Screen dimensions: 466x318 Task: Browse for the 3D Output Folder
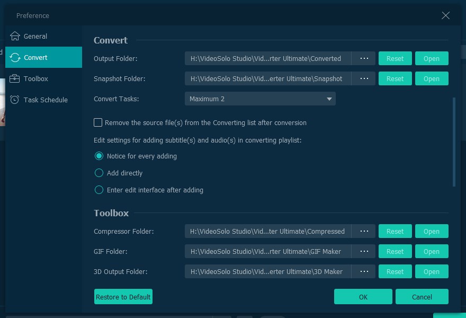[363, 271]
